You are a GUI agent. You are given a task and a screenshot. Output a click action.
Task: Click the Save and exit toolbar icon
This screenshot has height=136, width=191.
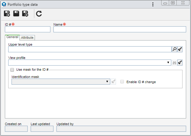pyautogui.click(x=25, y=14)
